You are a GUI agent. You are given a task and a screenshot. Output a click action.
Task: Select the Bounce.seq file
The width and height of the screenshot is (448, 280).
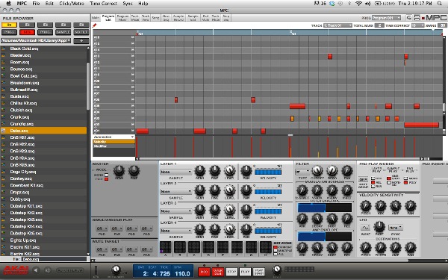click(x=44, y=69)
